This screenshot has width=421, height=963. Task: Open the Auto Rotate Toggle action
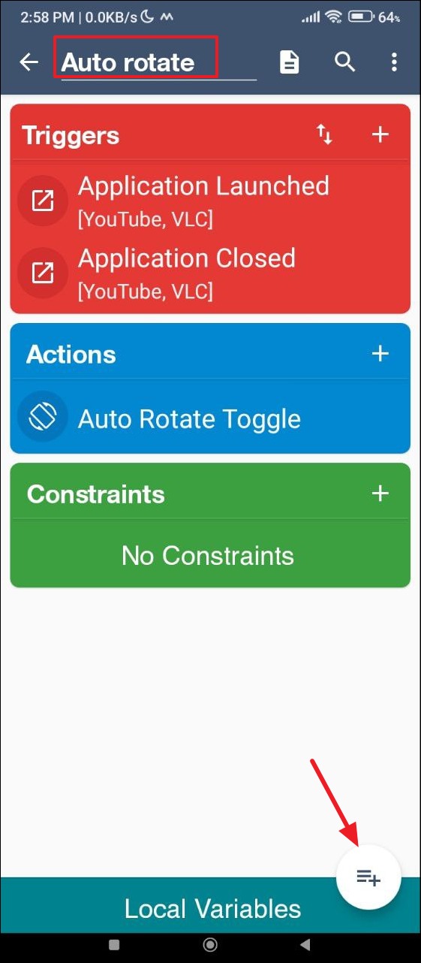210,418
